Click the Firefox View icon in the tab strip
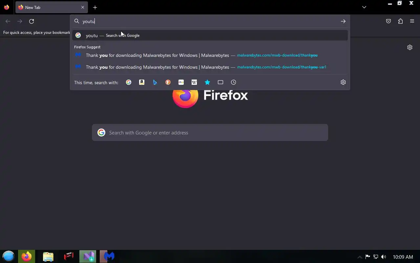This screenshot has width=420, height=263. click(x=7, y=7)
